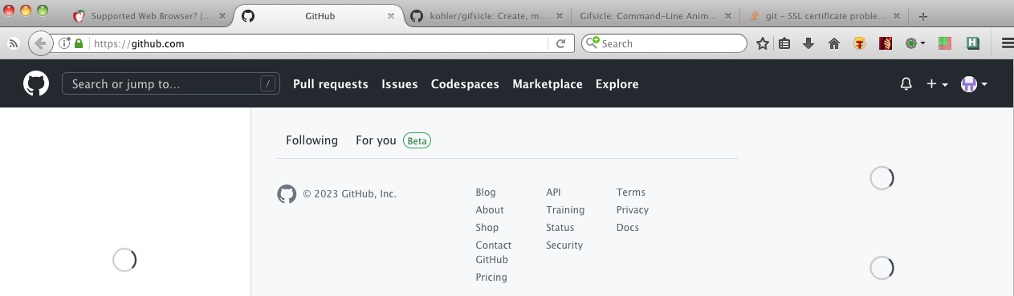Switch to the kohler/gifsicle browser tab

487,16
